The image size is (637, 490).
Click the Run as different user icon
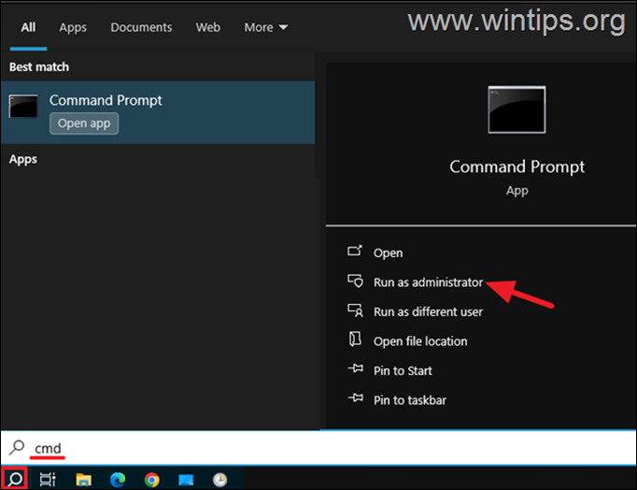pos(355,310)
